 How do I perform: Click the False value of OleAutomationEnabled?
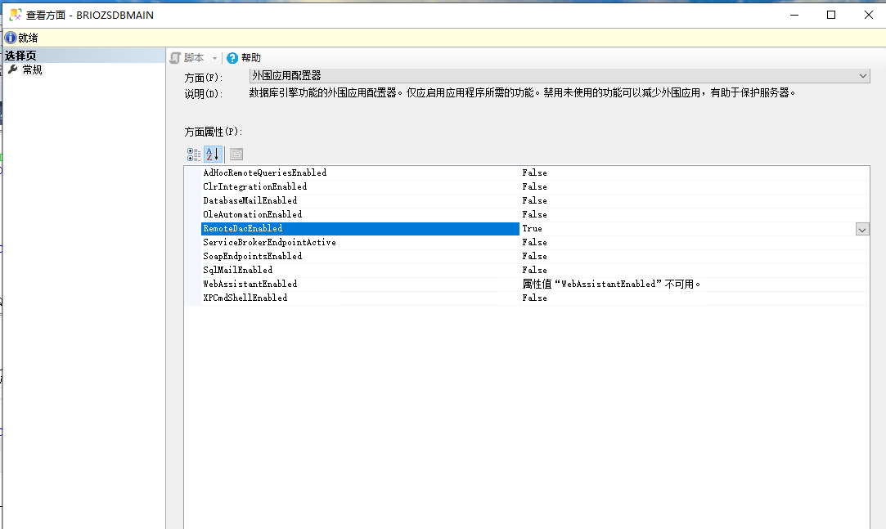[534, 214]
